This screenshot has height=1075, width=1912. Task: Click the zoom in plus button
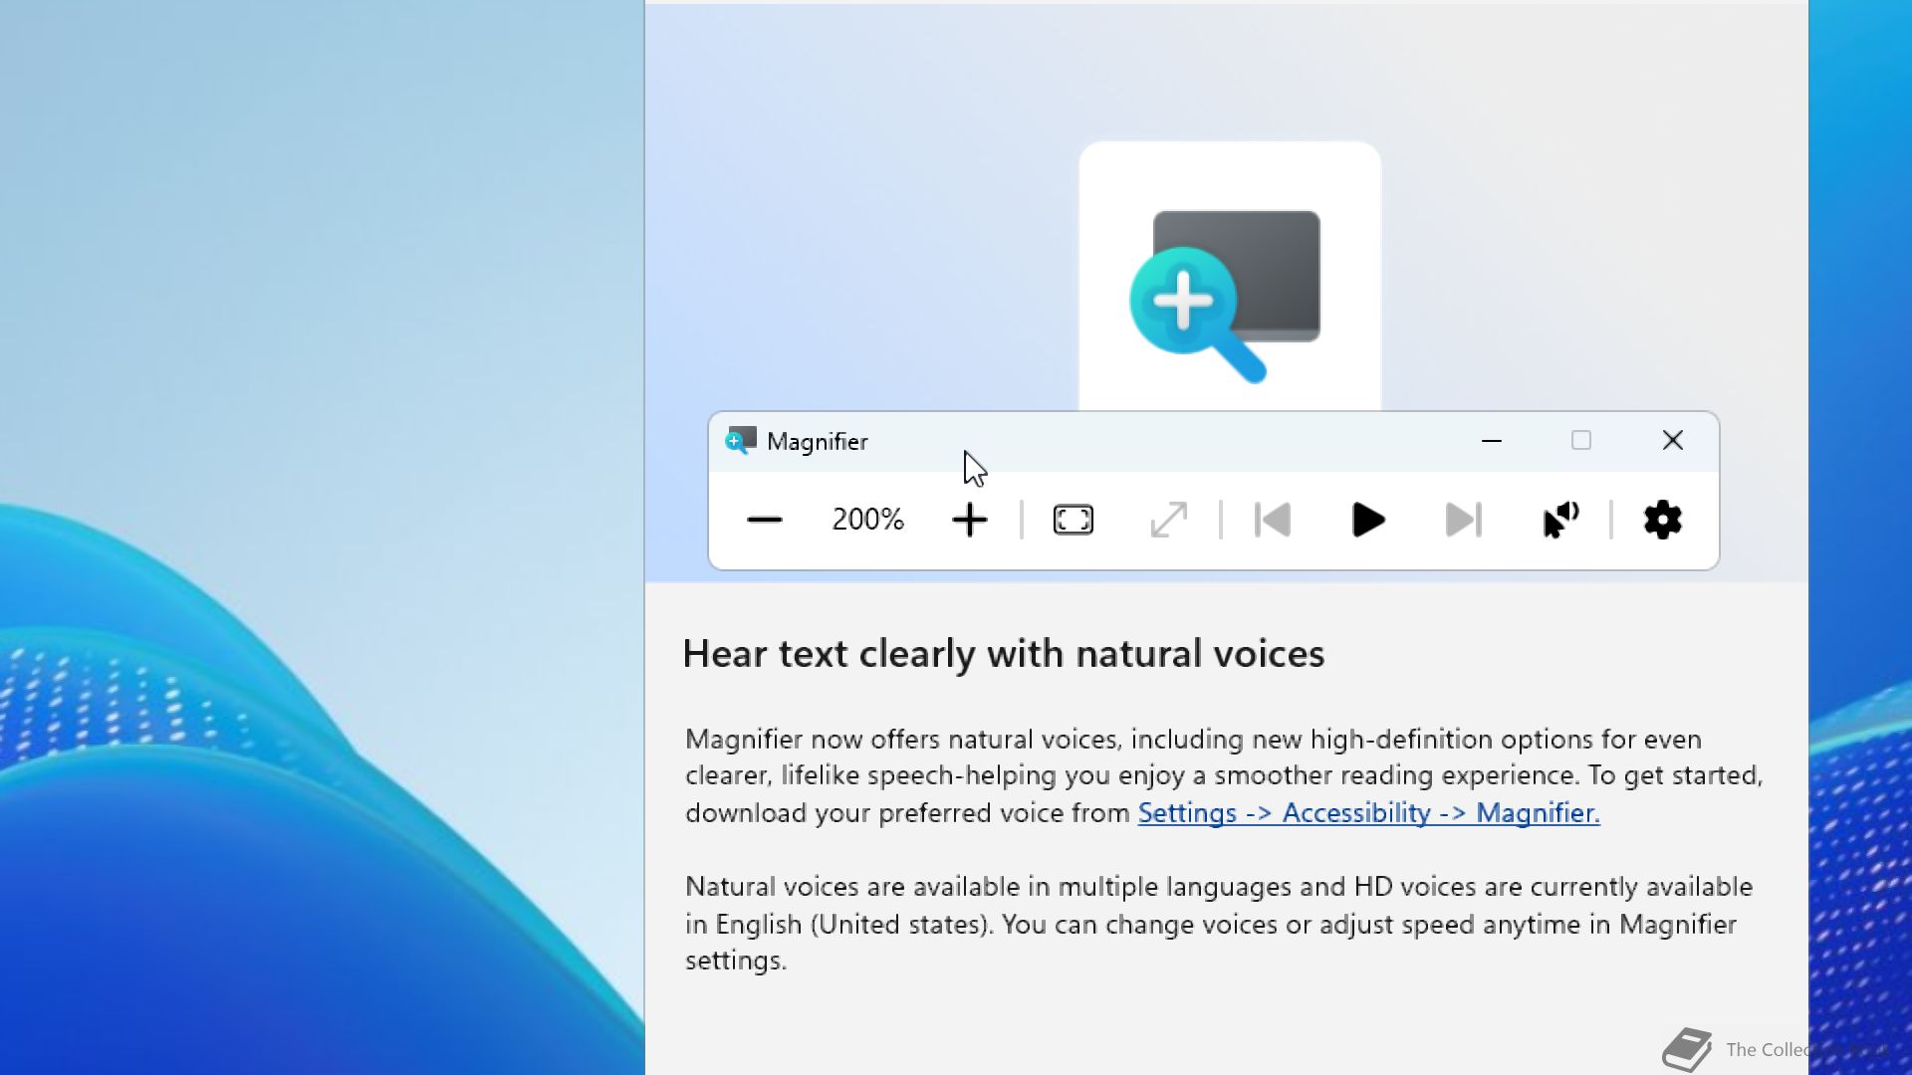(x=969, y=520)
